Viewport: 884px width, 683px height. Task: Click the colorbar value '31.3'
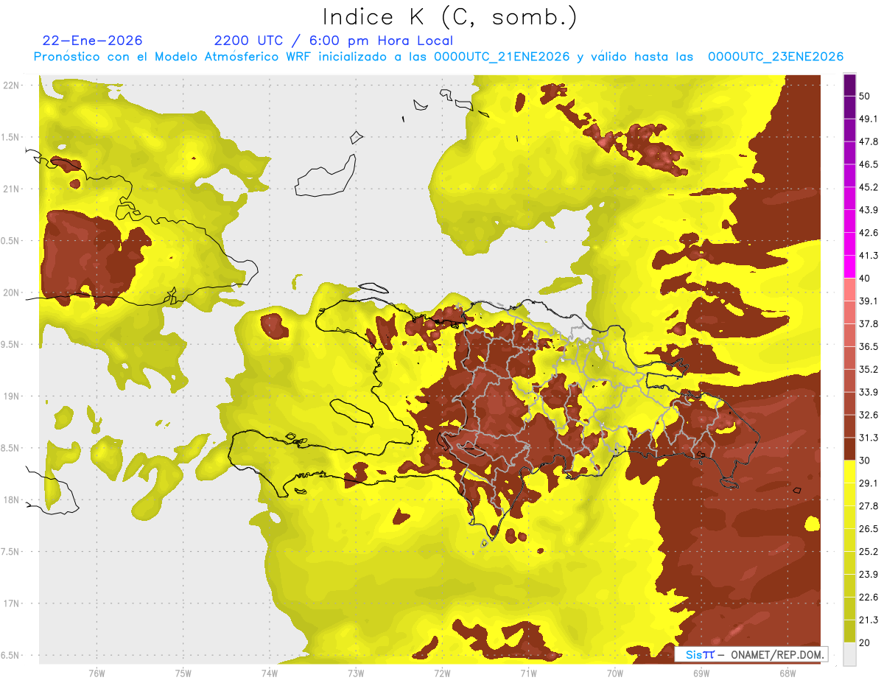869,438
